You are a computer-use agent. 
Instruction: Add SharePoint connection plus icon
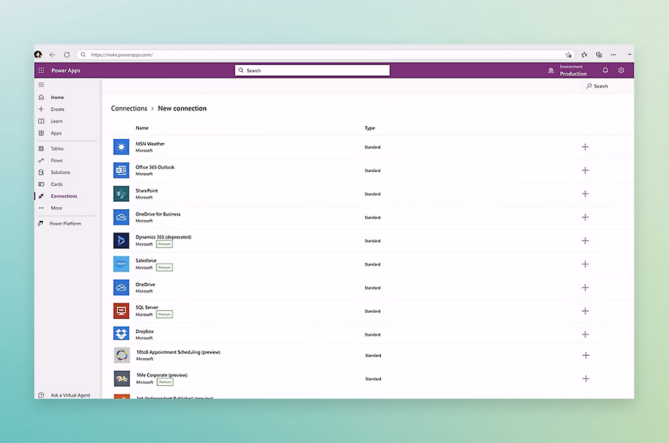585,194
